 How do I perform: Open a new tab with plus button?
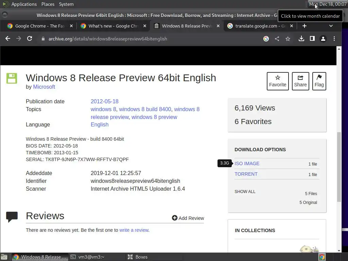click(304, 26)
